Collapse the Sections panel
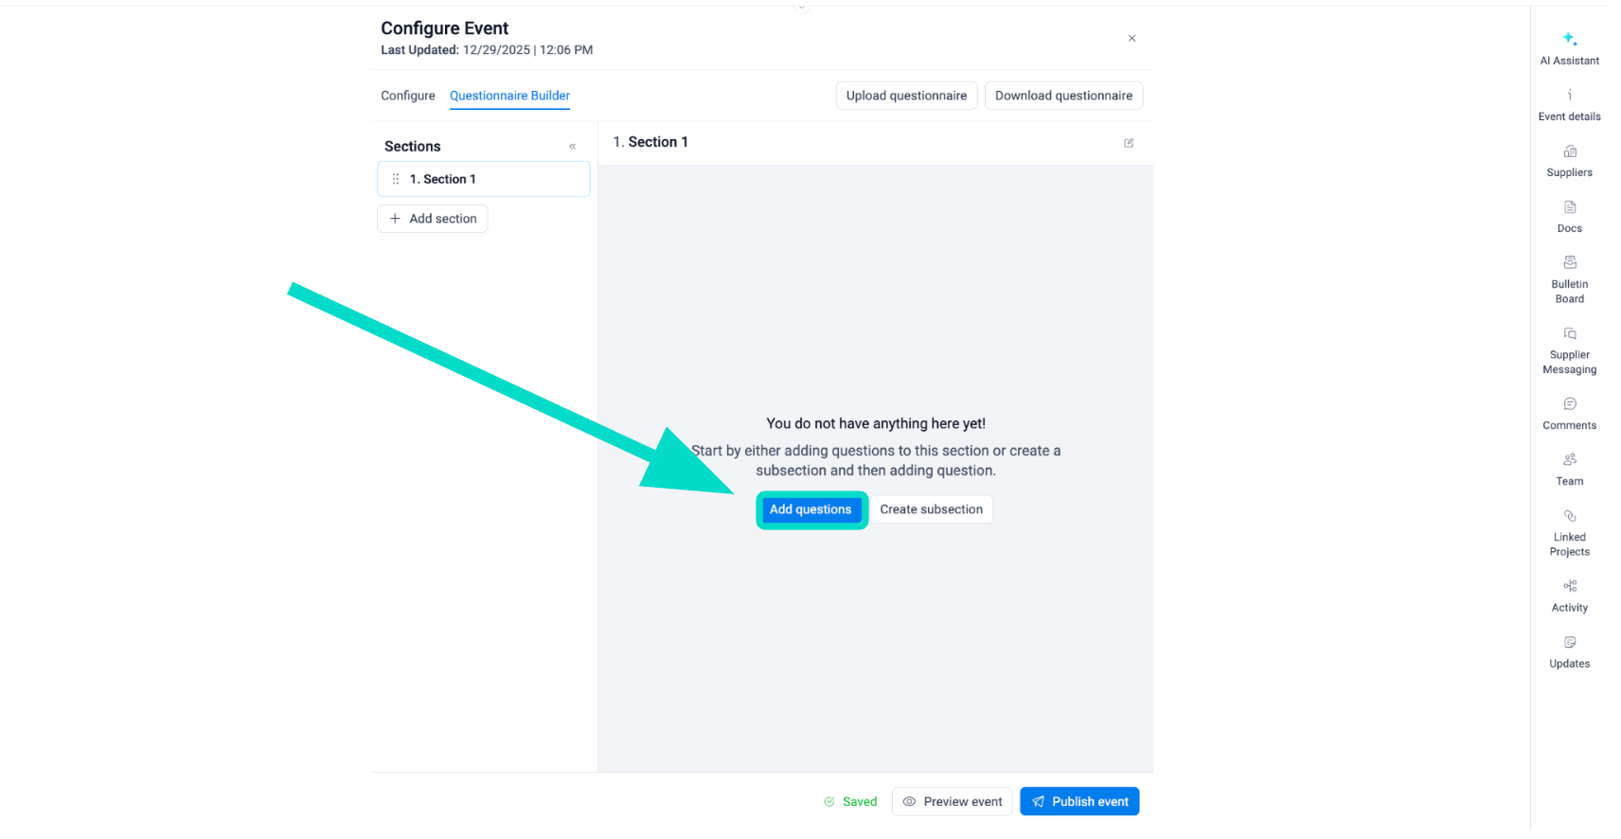Image resolution: width=1621 pixels, height=839 pixels. pos(572,147)
